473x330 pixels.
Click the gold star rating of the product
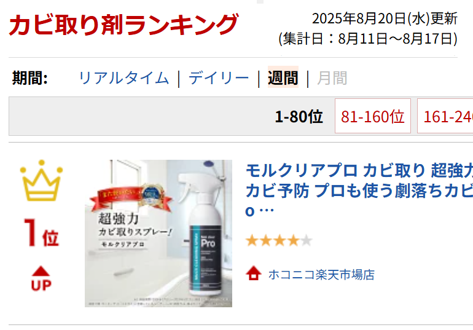(x=279, y=241)
